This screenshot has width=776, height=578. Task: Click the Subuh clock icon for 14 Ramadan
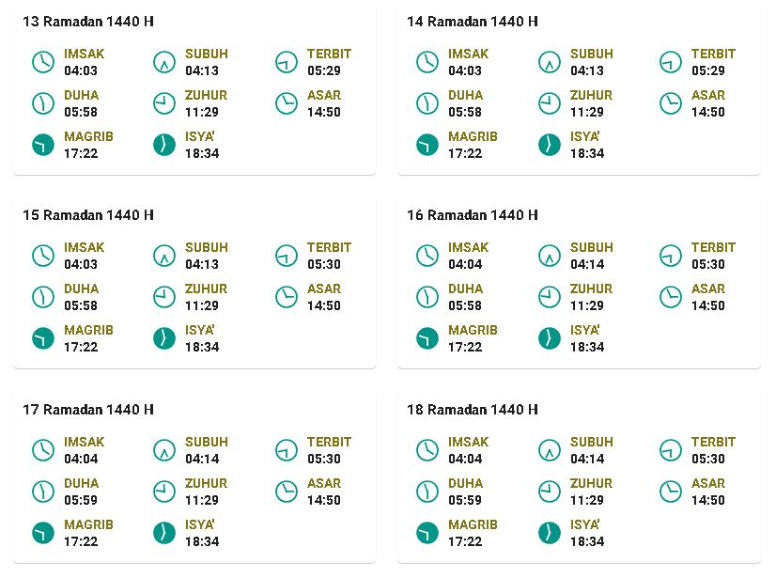(x=550, y=62)
